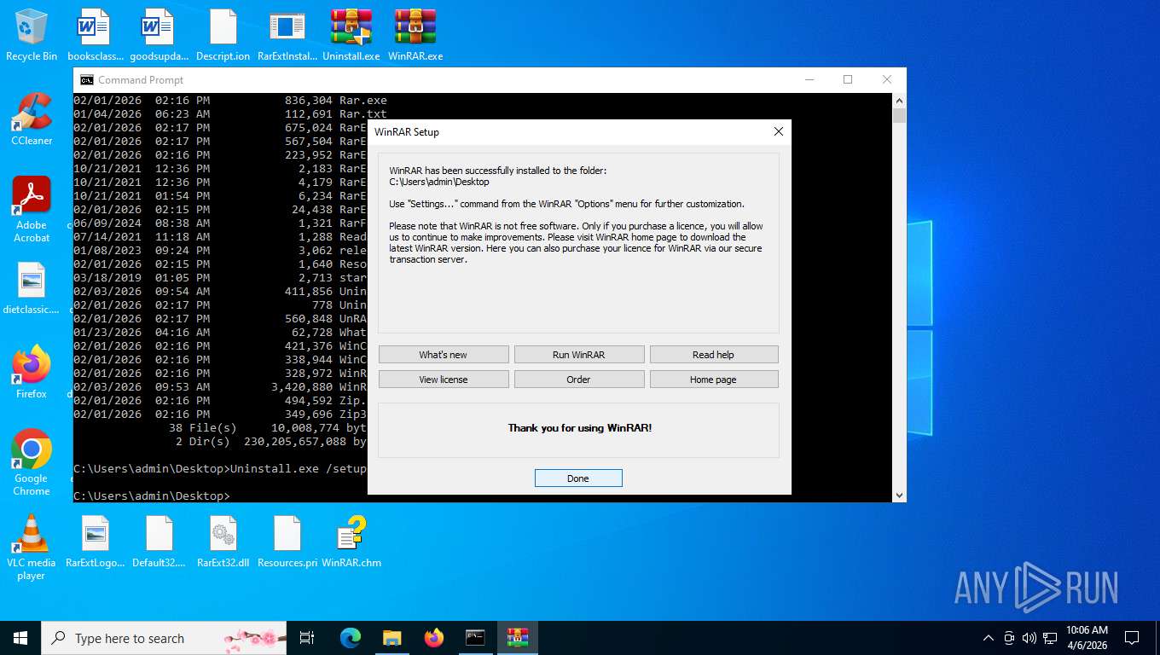Click 'Thank you for using WinRAR!' text

[580, 428]
